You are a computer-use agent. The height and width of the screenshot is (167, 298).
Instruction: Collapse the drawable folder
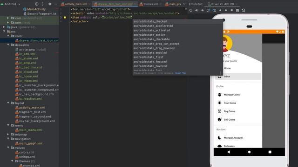8,45
